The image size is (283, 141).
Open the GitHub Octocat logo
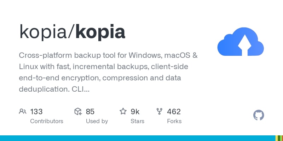click(259, 115)
